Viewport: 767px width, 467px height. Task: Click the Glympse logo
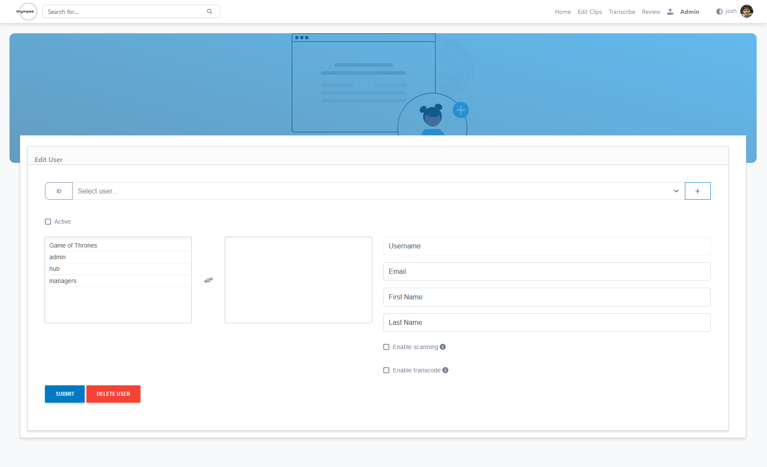click(x=26, y=11)
